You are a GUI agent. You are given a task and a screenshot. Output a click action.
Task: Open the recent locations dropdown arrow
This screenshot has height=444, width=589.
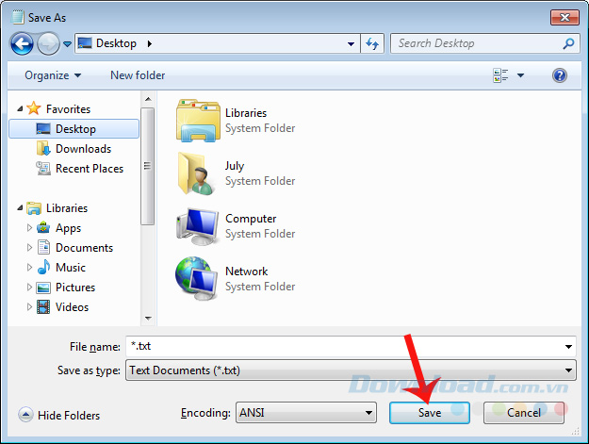[x=67, y=44]
